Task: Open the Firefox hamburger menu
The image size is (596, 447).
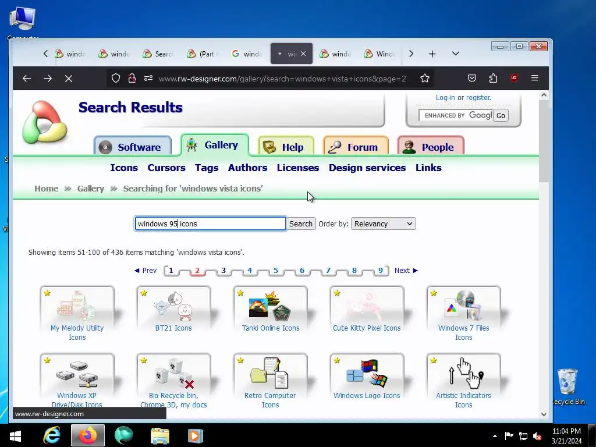Action: pyautogui.click(x=535, y=79)
